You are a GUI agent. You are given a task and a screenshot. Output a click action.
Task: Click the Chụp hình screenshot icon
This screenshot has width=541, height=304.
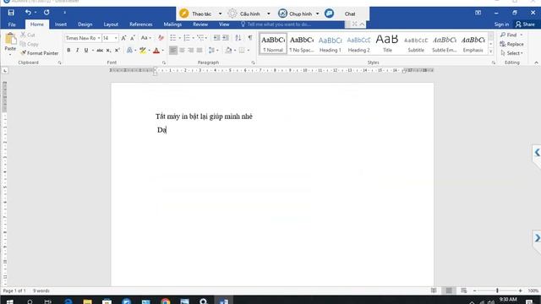click(282, 14)
